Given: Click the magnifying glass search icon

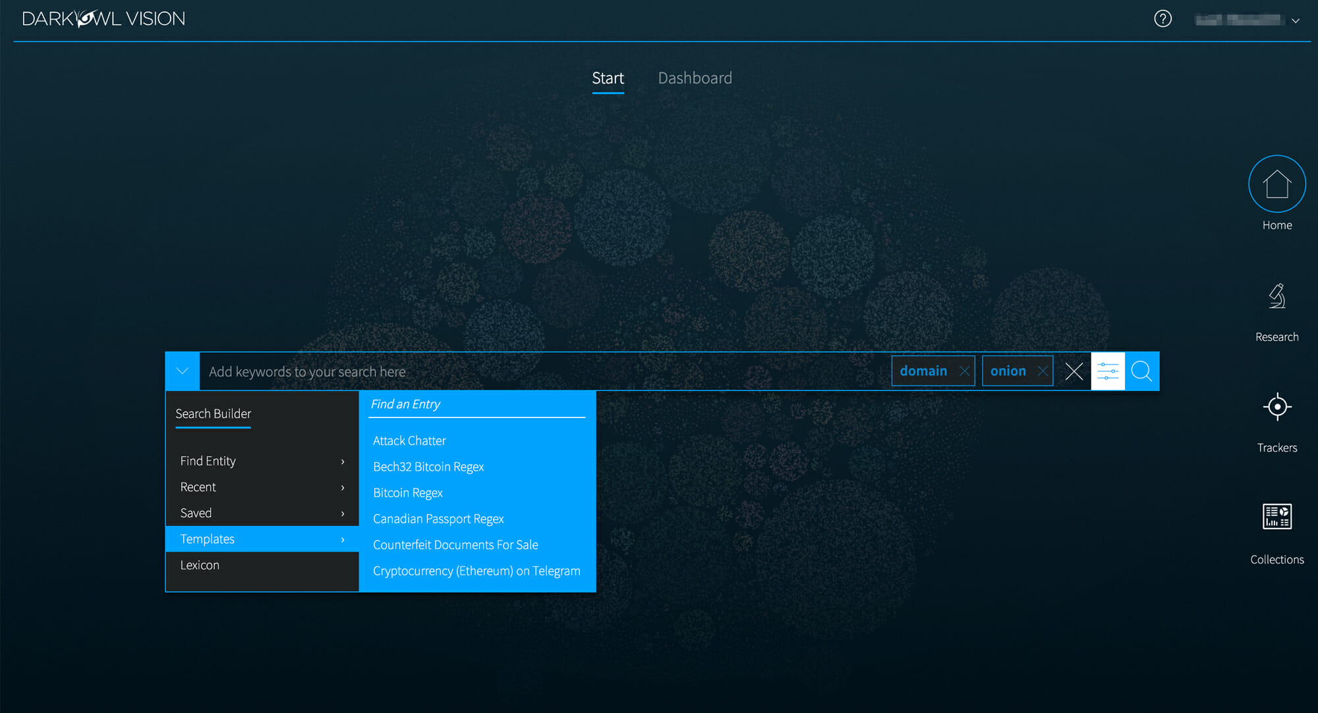Looking at the screenshot, I should coord(1141,371).
